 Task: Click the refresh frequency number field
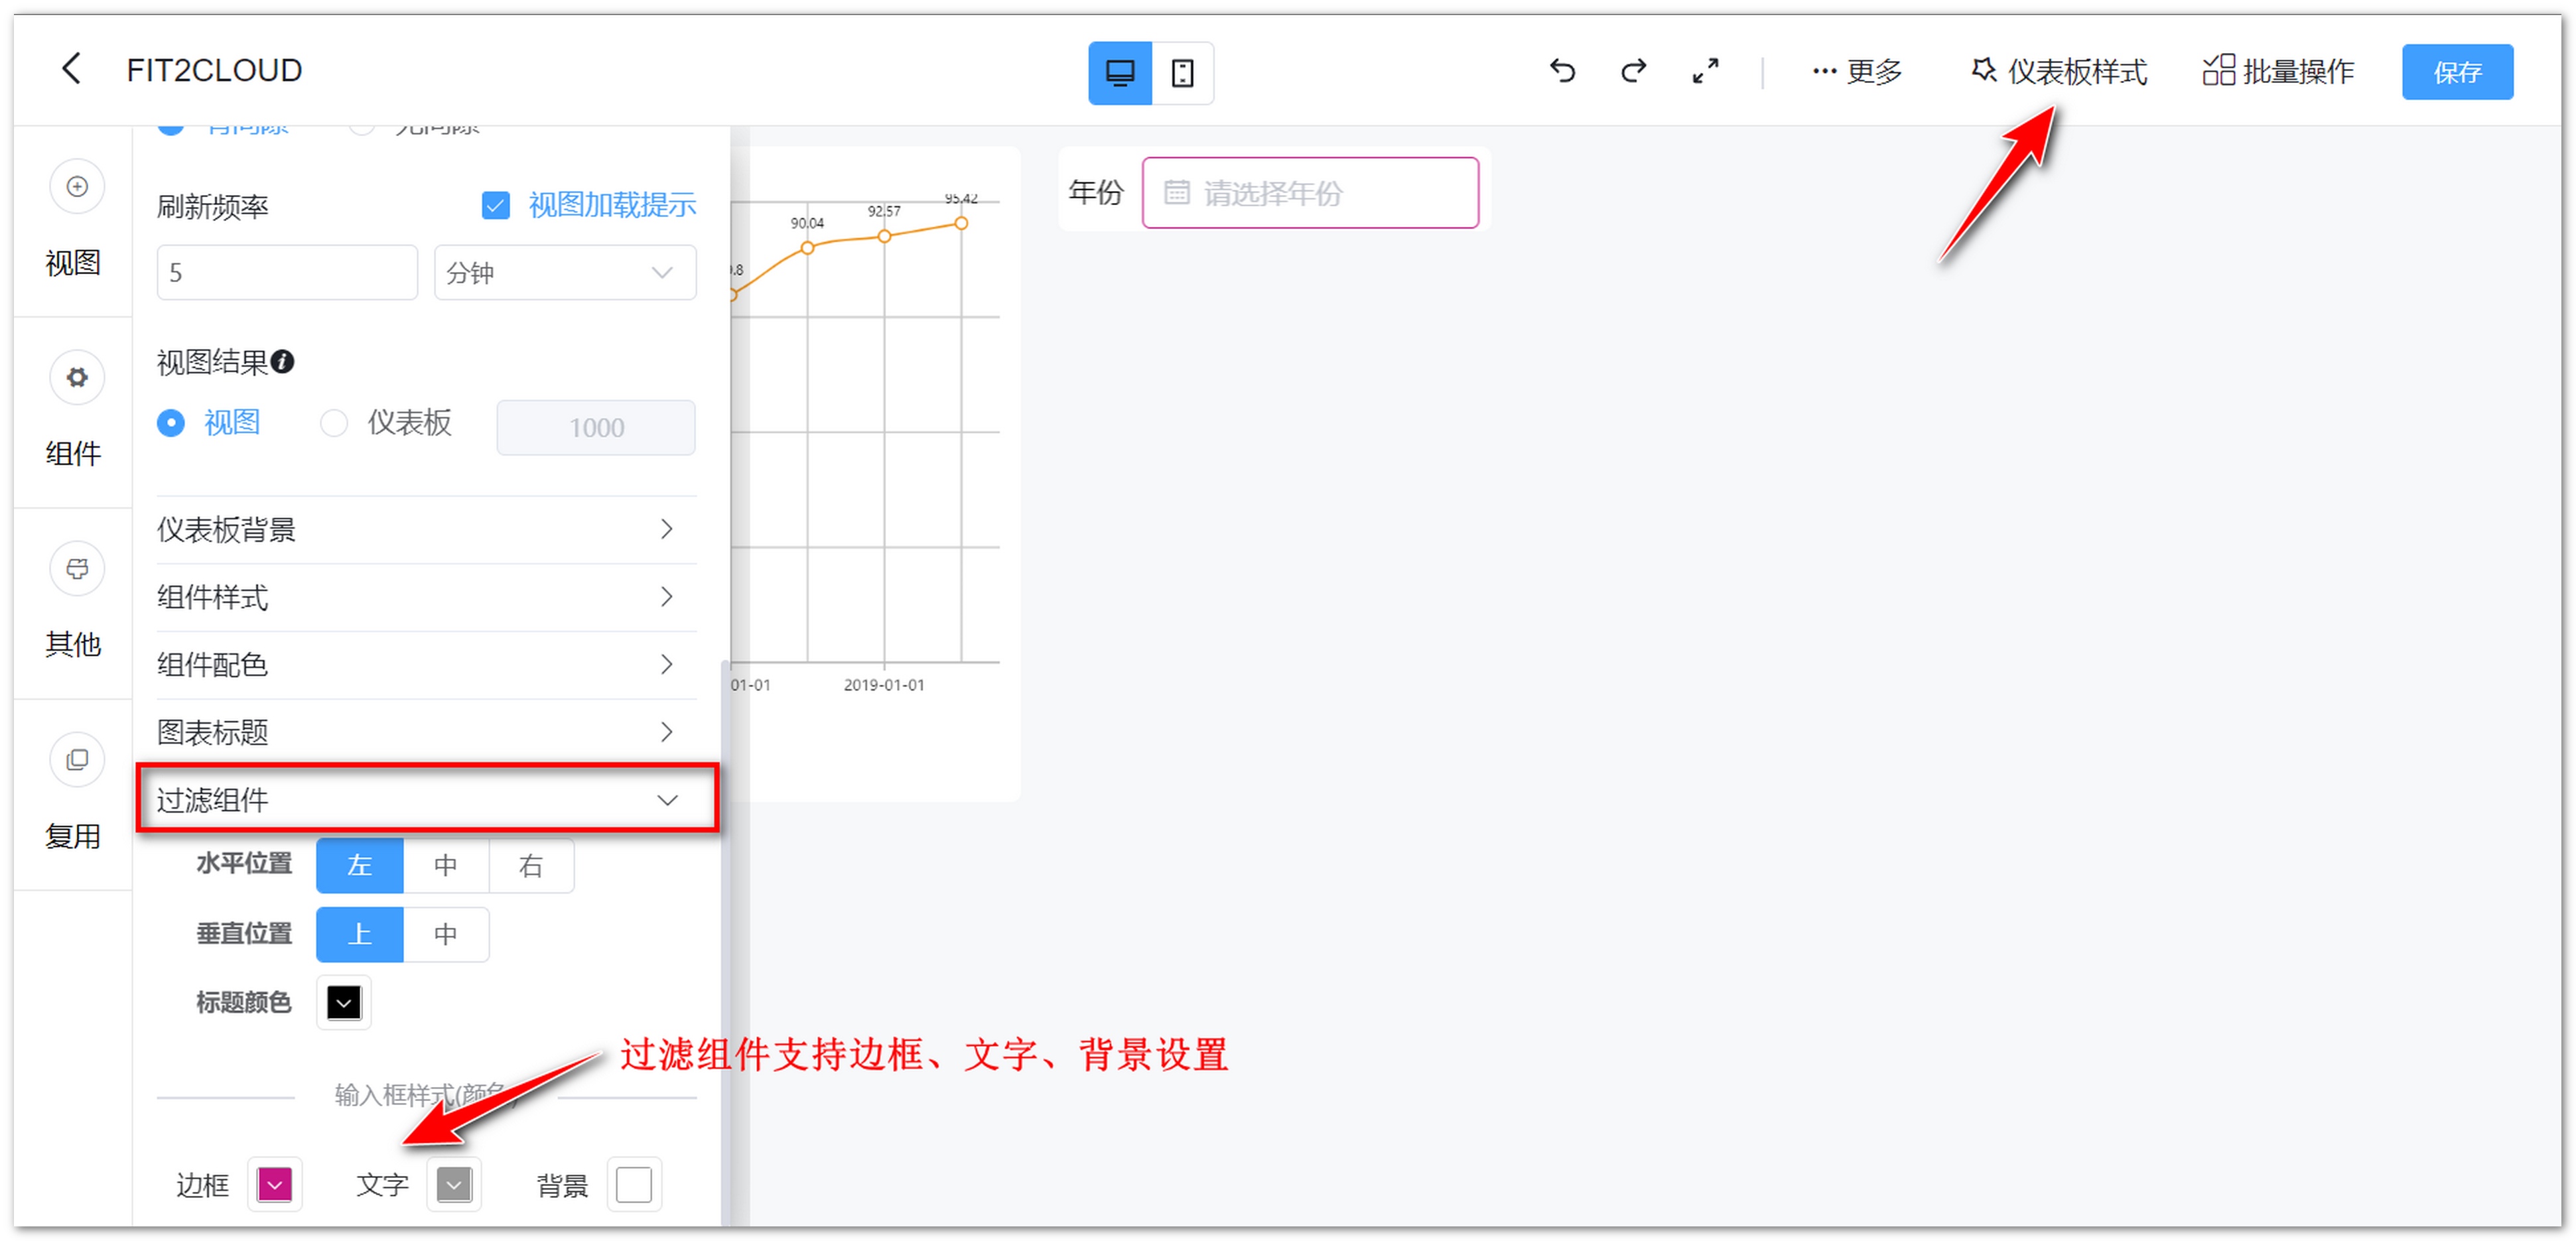[287, 272]
